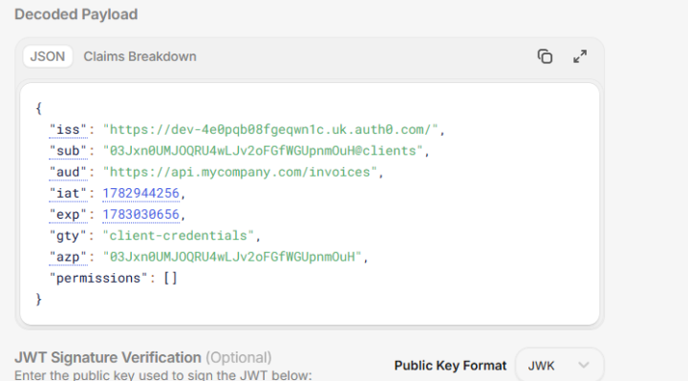Click the "gty" claim key
This screenshot has height=381, width=688.
[x=68, y=236]
